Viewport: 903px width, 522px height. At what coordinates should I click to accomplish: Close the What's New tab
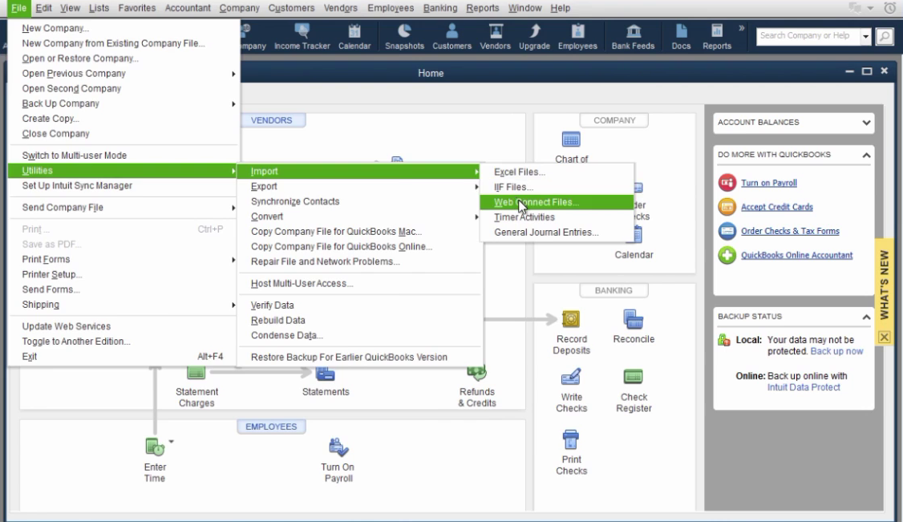pos(884,338)
